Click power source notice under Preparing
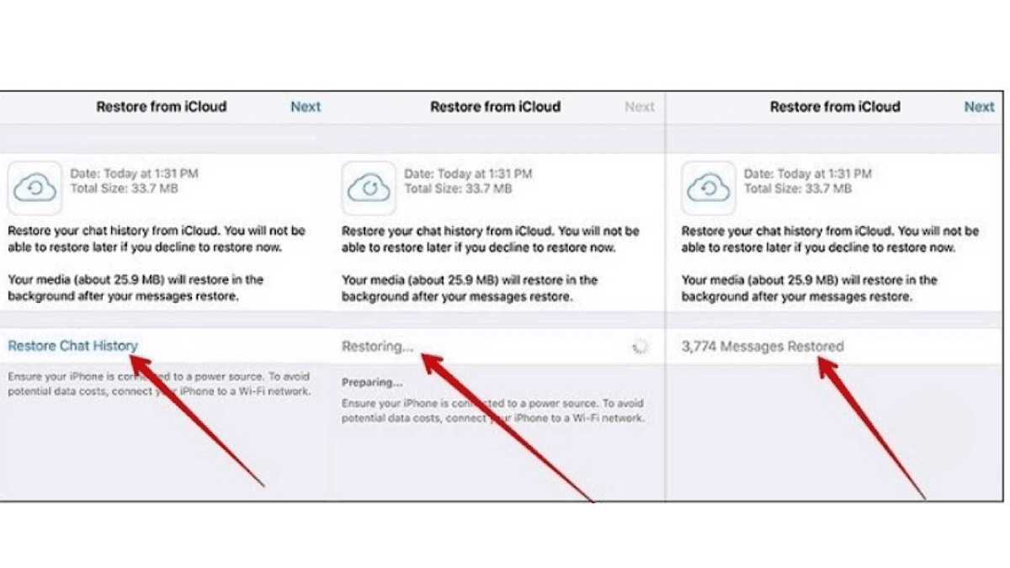This screenshot has height=568, width=1010. [493, 411]
